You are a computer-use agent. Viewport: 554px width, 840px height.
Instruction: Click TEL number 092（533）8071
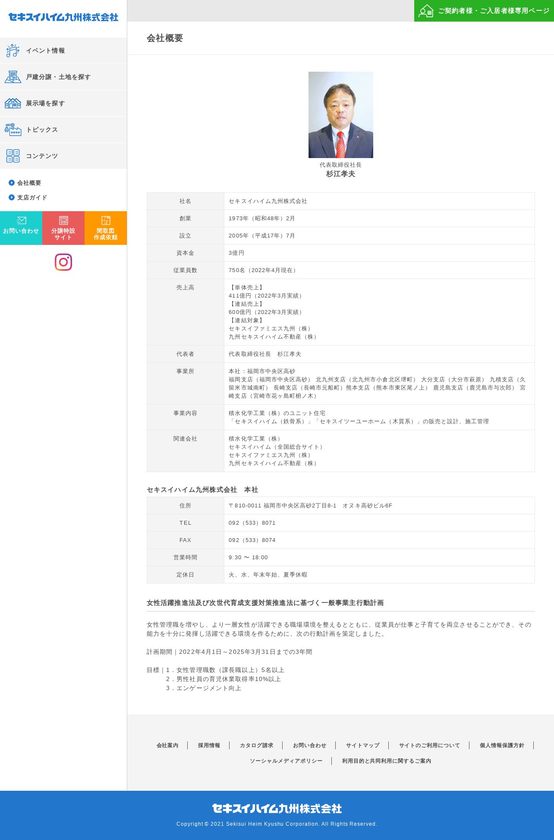click(252, 523)
